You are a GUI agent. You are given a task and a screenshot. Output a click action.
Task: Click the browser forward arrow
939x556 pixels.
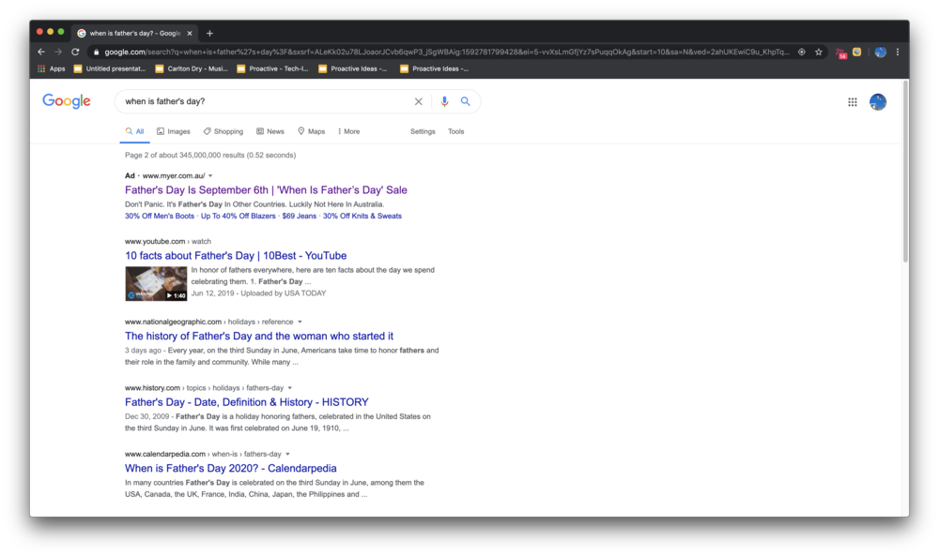[58, 52]
